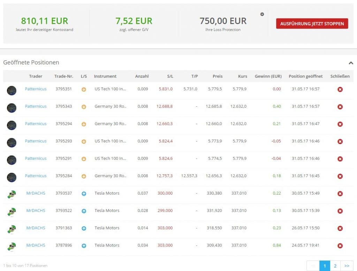357x271 pixels.
Task: Click long arrow icon of trade 3793537
Action: coord(84,194)
